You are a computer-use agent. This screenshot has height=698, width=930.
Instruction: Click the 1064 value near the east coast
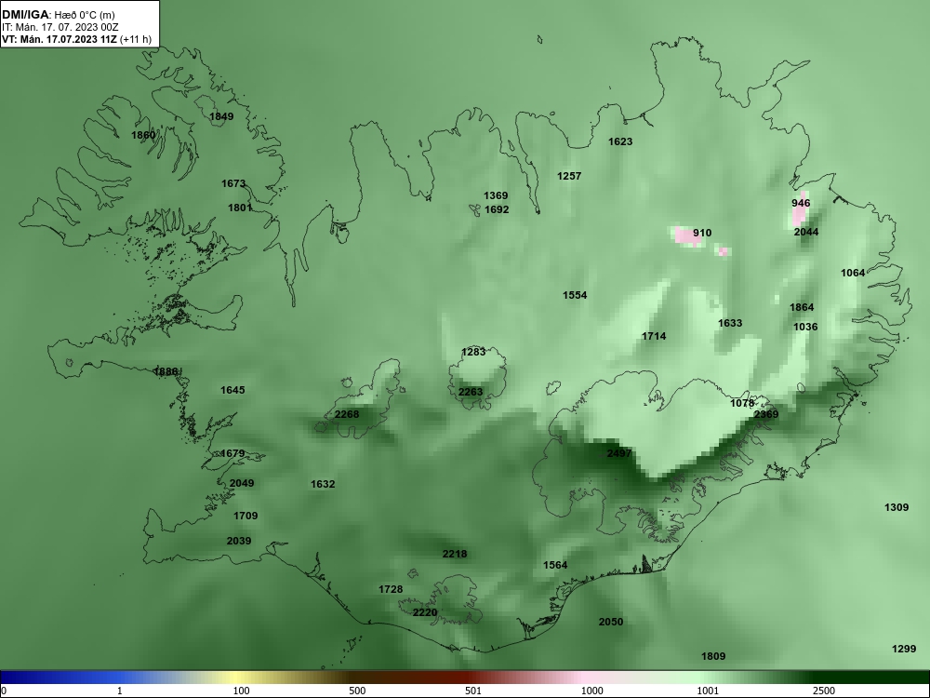853,273
